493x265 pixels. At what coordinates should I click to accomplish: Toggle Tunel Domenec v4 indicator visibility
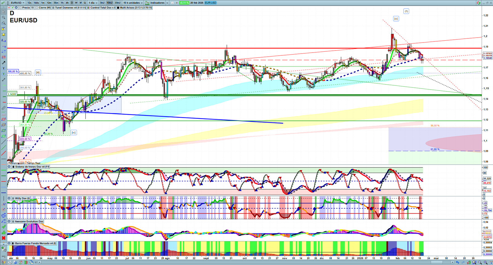pos(54,8)
